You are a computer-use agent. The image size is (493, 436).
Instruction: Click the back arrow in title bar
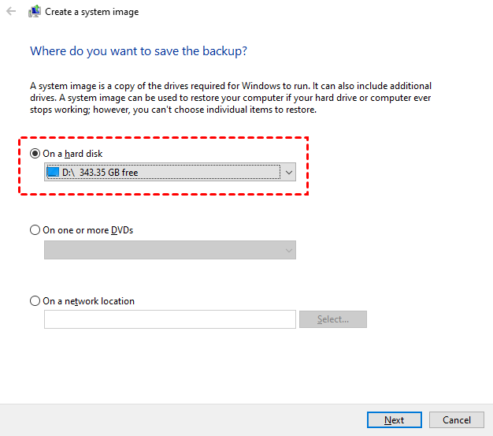coord(11,12)
